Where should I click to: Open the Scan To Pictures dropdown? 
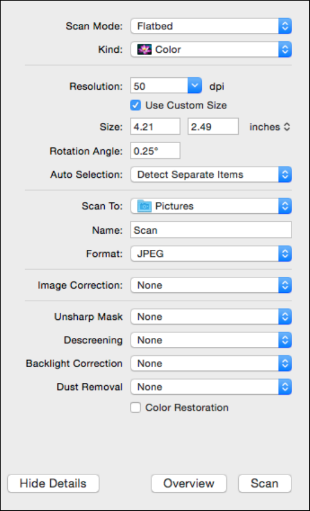(x=211, y=206)
